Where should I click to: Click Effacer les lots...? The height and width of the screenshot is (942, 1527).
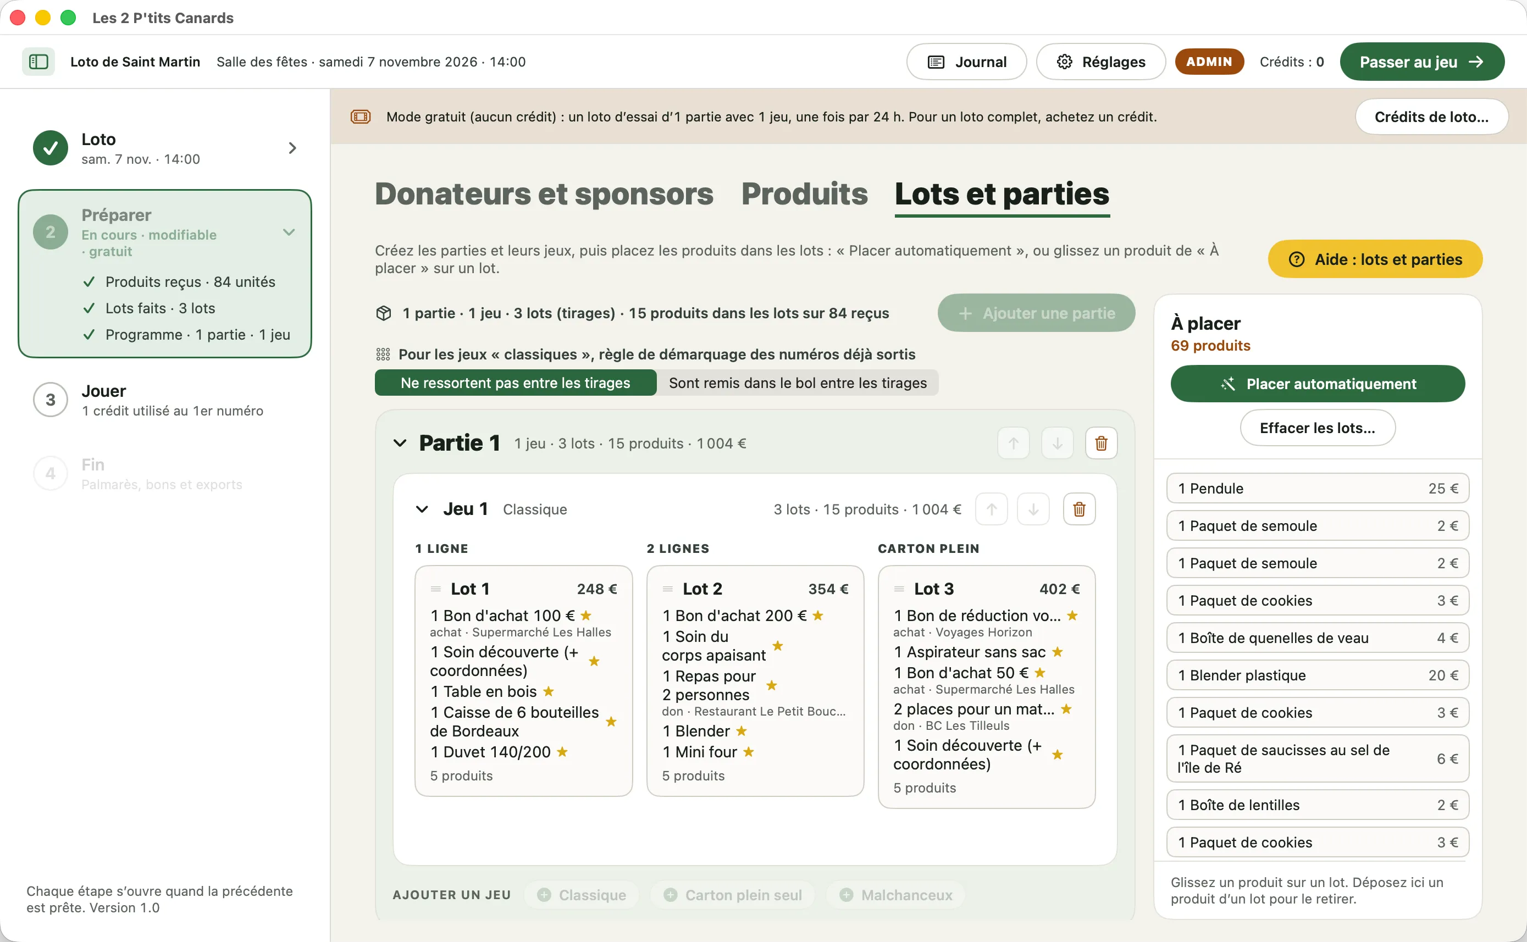pos(1317,428)
